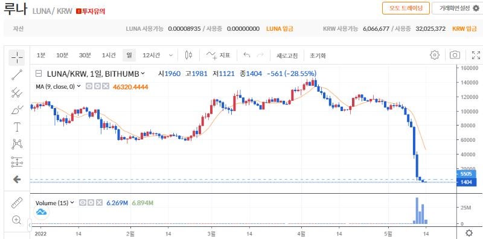This screenshot has height=239, width=483.
Task: Select the XABCD pattern tool
Action: coord(17,144)
